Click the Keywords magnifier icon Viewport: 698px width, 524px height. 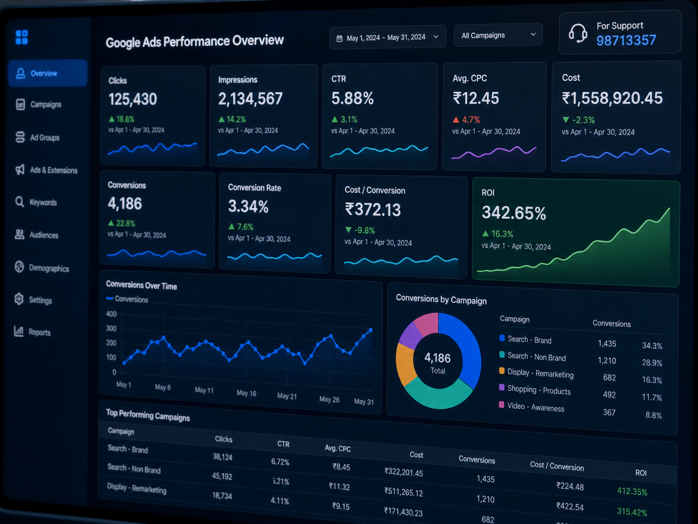point(19,201)
